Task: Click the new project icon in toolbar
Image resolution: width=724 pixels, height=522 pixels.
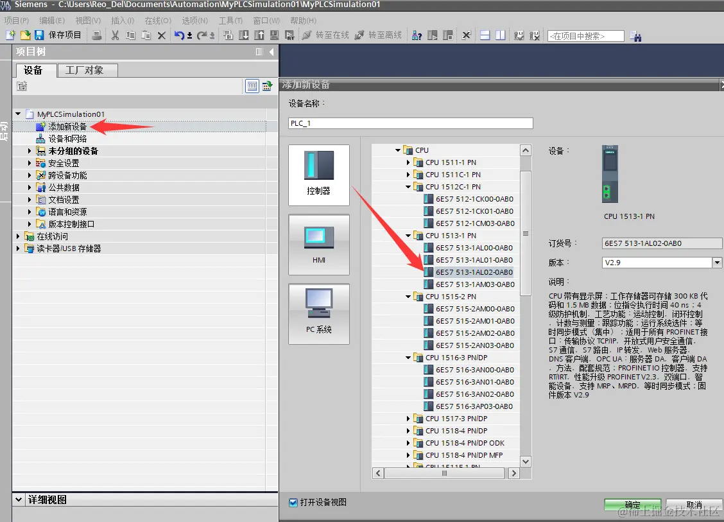Action: click(10, 35)
